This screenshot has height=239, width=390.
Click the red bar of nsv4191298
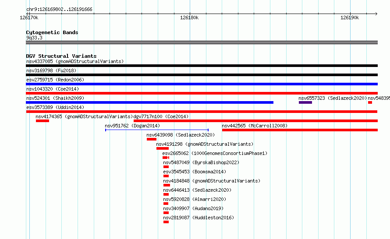(x=163, y=148)
